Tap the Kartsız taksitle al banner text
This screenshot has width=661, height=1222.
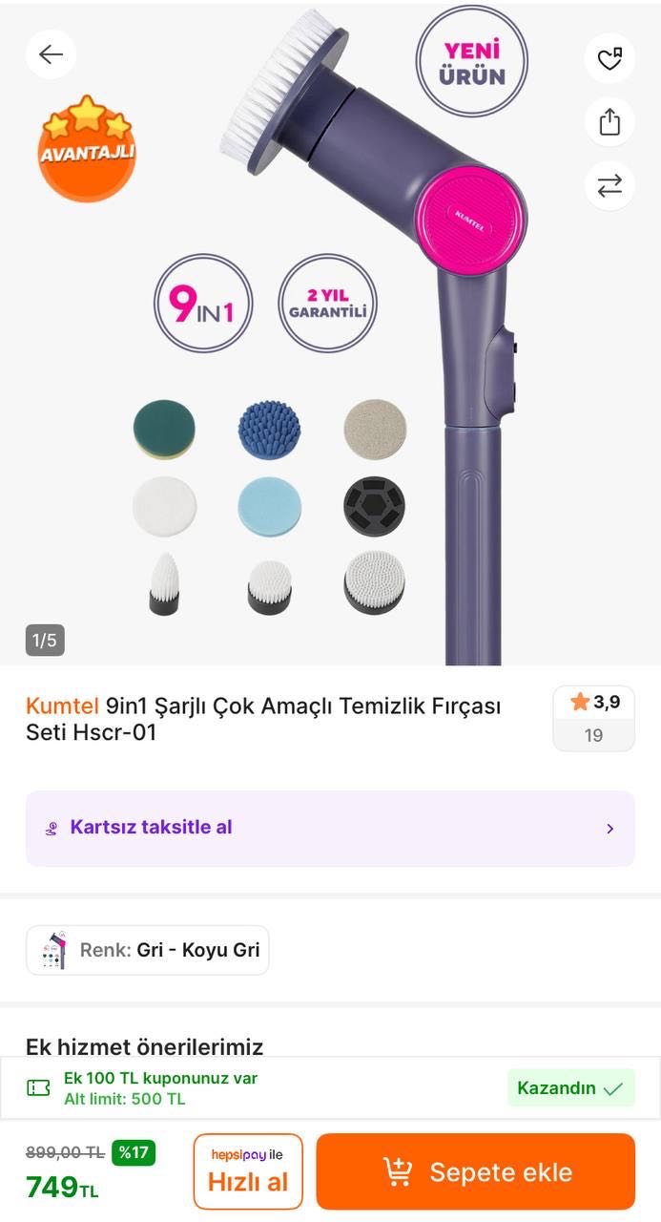[x=151, y=827]
